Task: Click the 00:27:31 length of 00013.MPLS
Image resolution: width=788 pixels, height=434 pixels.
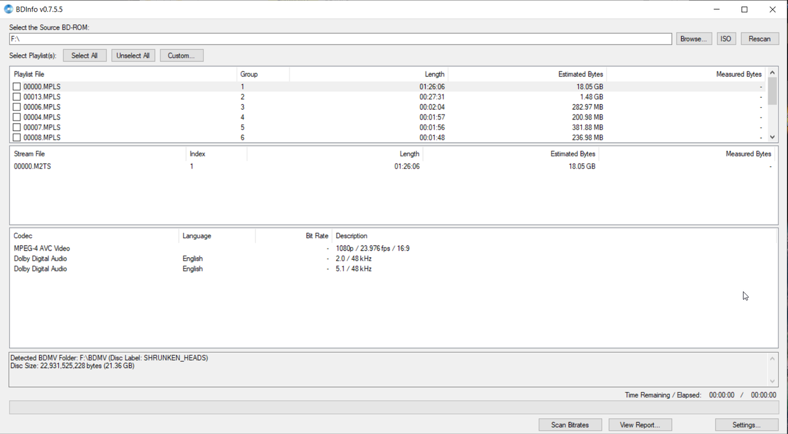Action: pyautogui.click(x=432, y=97)
